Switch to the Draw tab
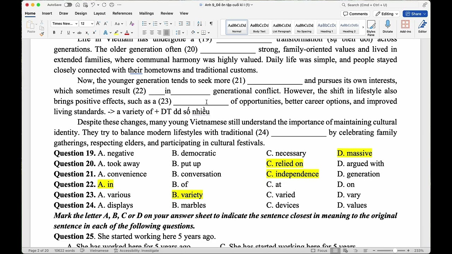Viewport: 452px width, 254px height. [64, 13]
